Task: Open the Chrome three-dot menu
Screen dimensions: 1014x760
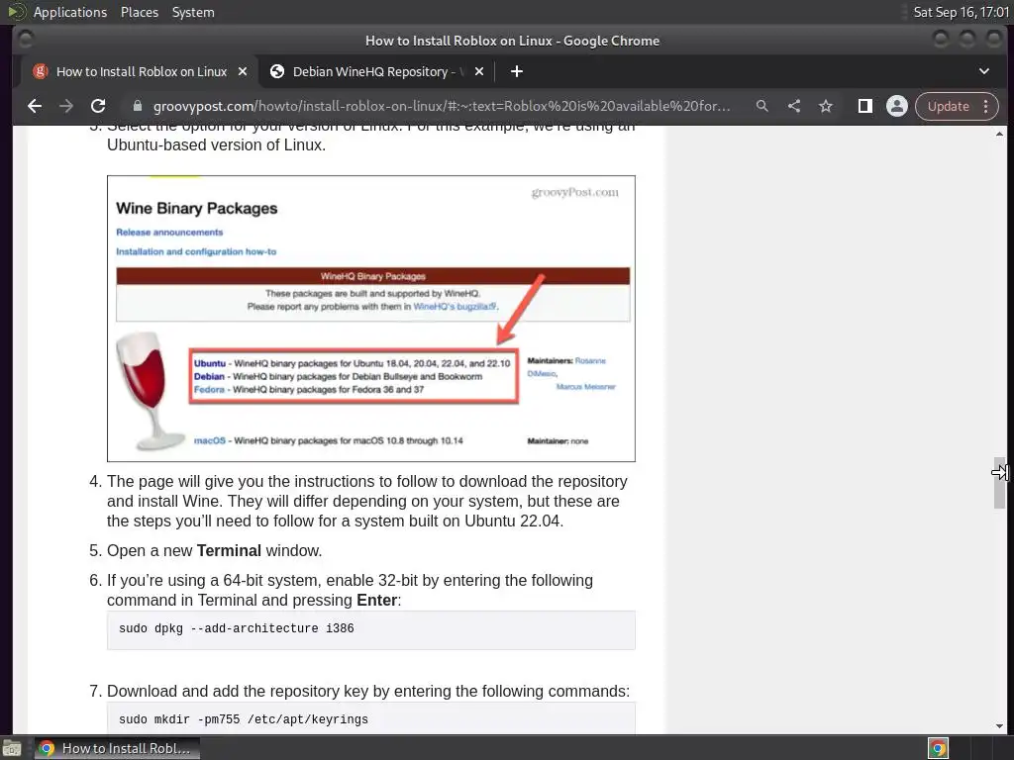Action: [x=985, y=106]
